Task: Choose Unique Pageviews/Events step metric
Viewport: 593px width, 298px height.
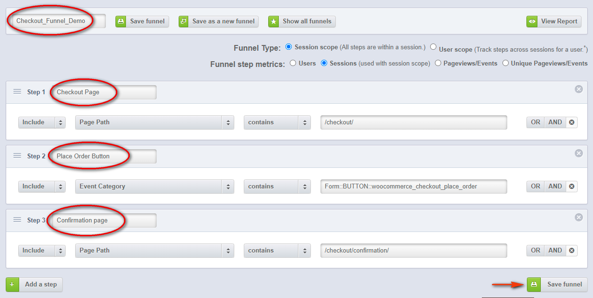Action: (x=505, y=63)
